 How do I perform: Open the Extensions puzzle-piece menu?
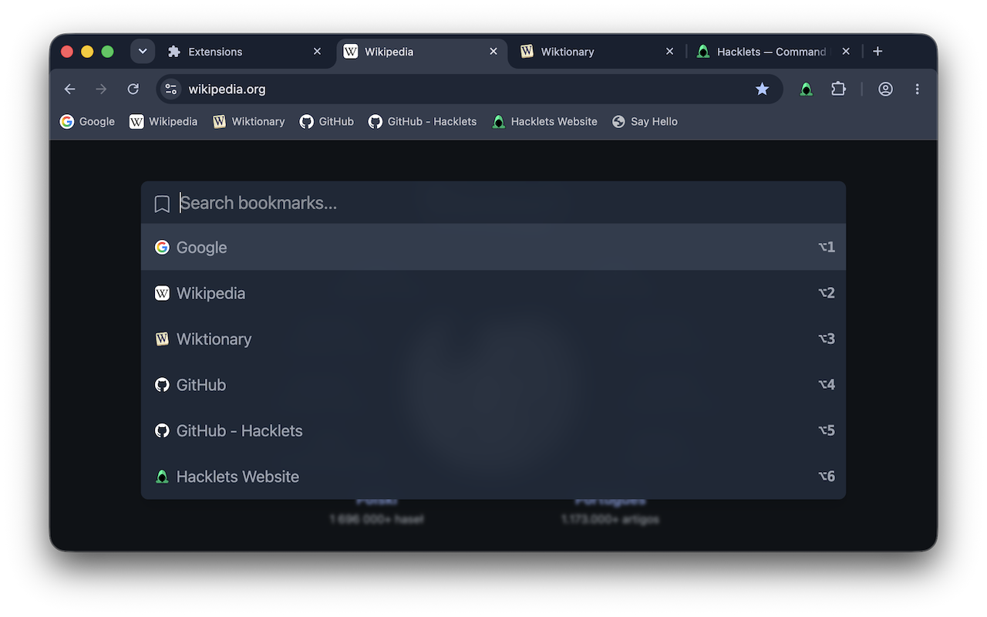pyautogui.click(x=838, y=89)
